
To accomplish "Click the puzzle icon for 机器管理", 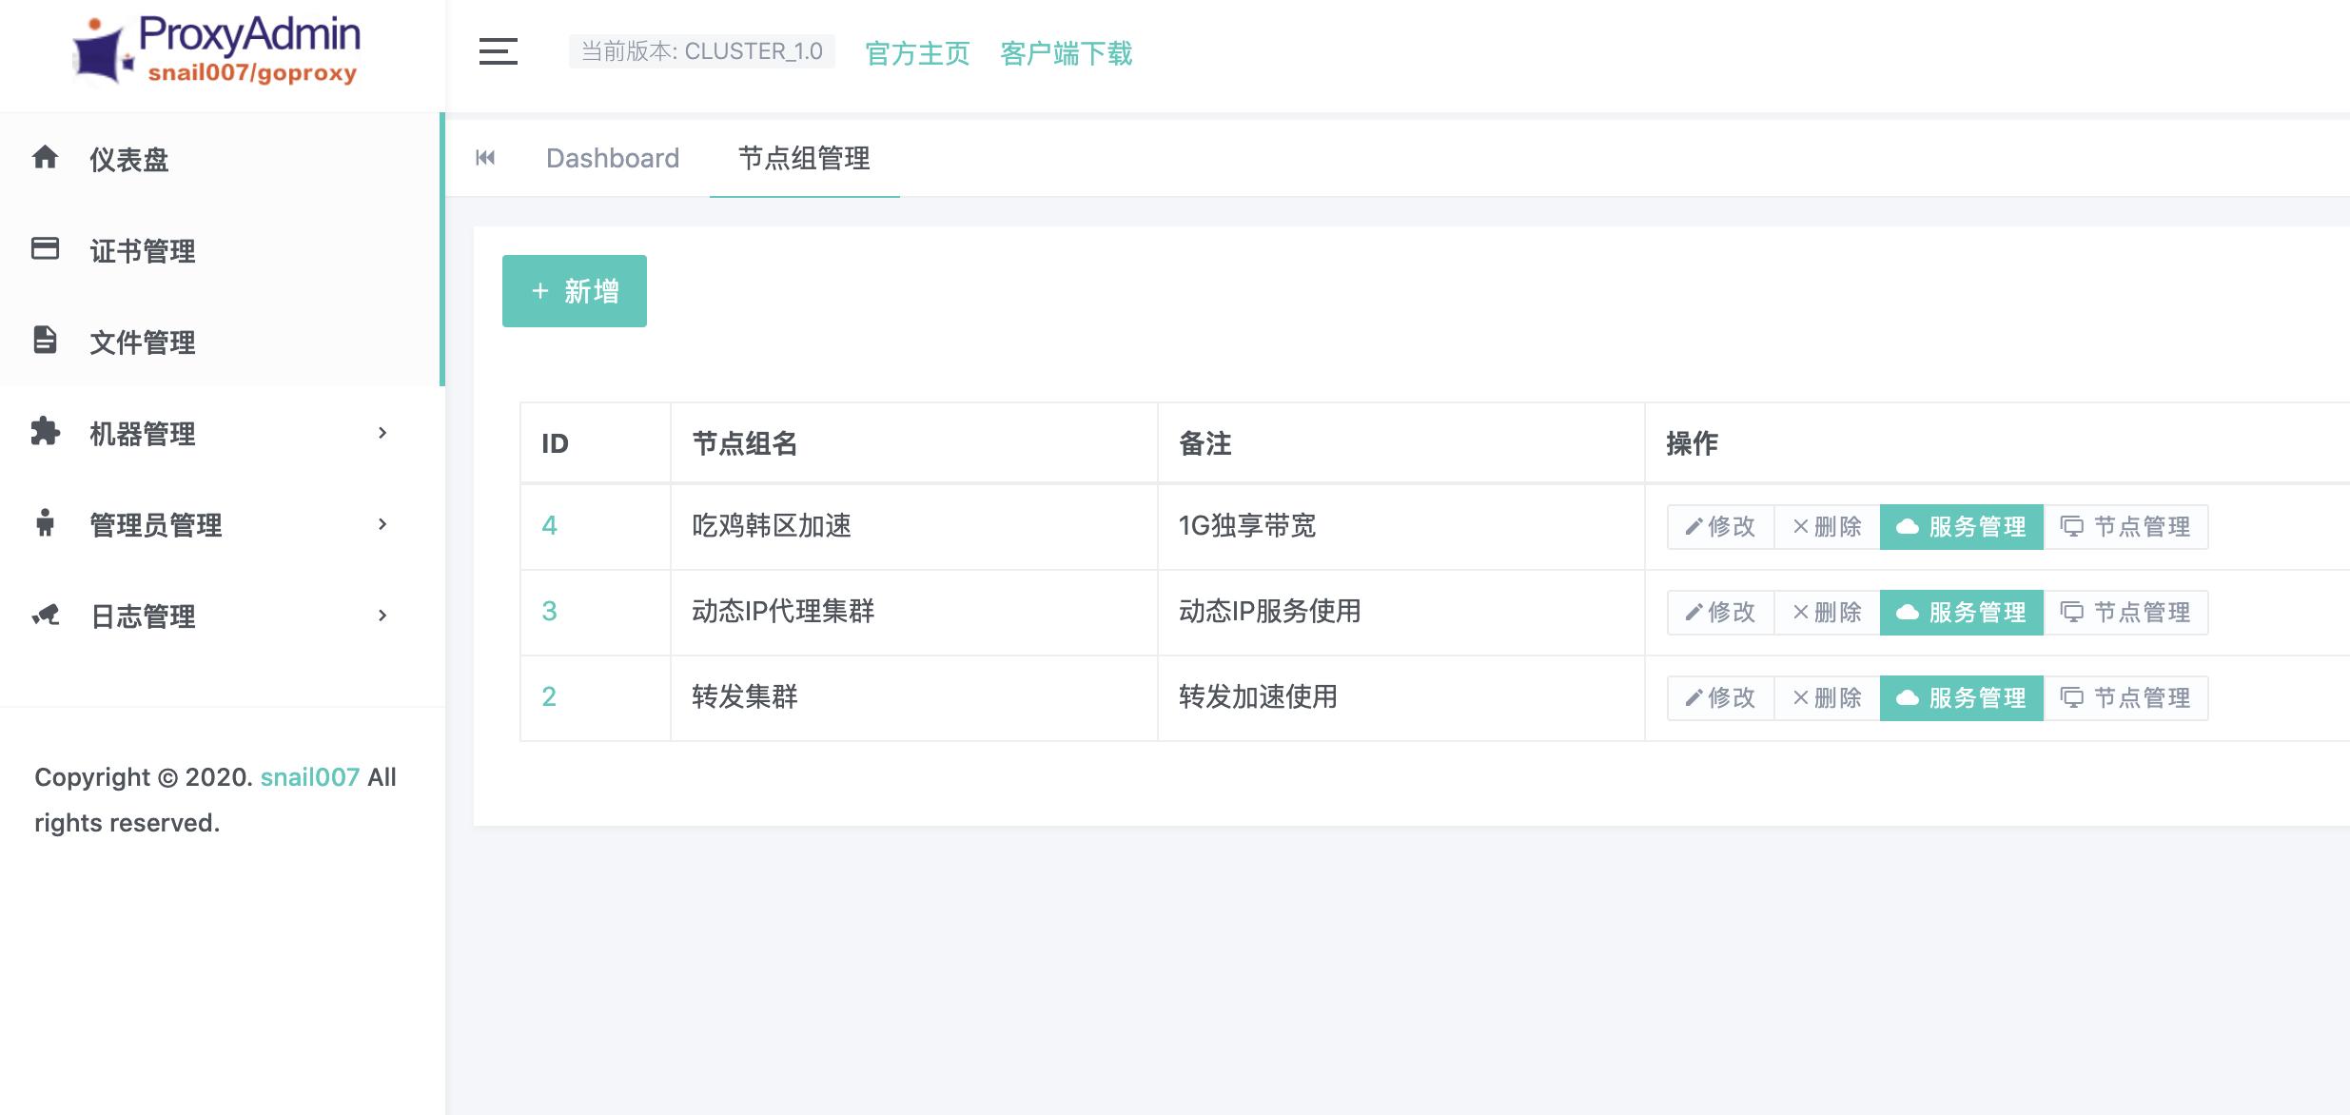I will [x=45, y=431].
